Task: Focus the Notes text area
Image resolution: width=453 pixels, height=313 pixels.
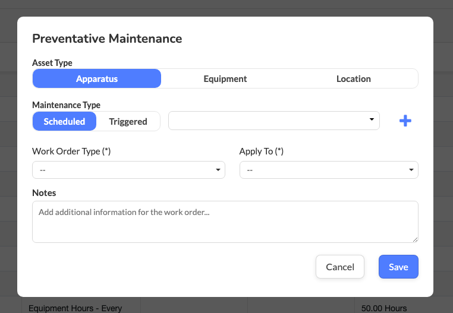Action: 225,222
